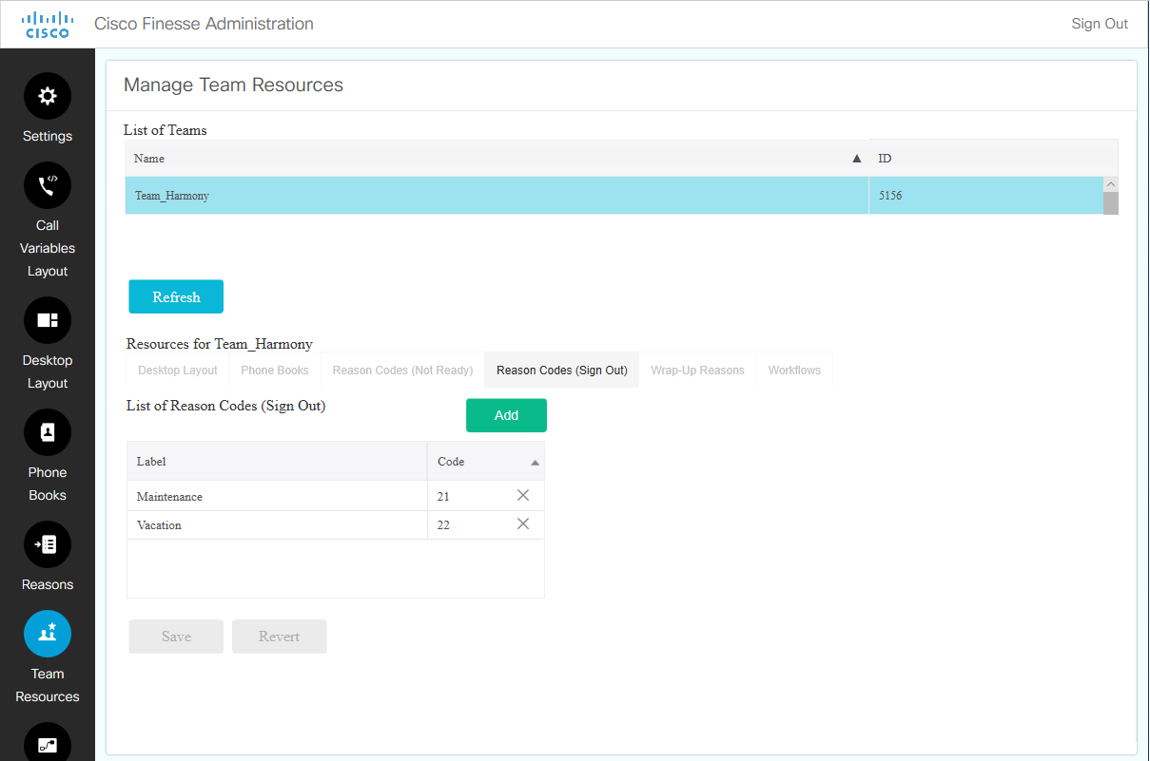This screenshot has height=761, width=1150.
Task: Open the Reasons icon
Action: 48,544
